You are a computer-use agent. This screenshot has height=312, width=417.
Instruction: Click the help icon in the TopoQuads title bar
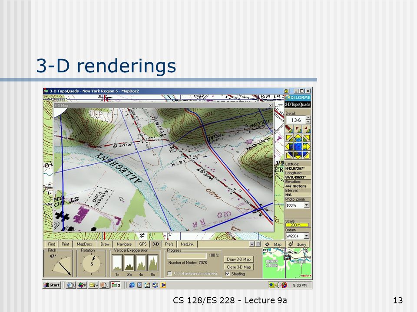point(286,91)
